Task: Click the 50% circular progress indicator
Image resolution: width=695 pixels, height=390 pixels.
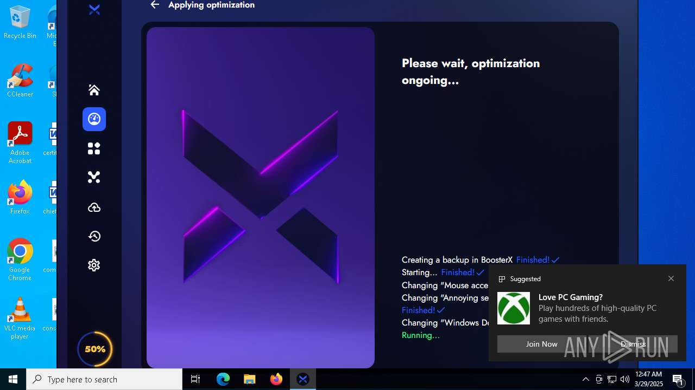Action: pyautogui.click(x=95, y=349)
